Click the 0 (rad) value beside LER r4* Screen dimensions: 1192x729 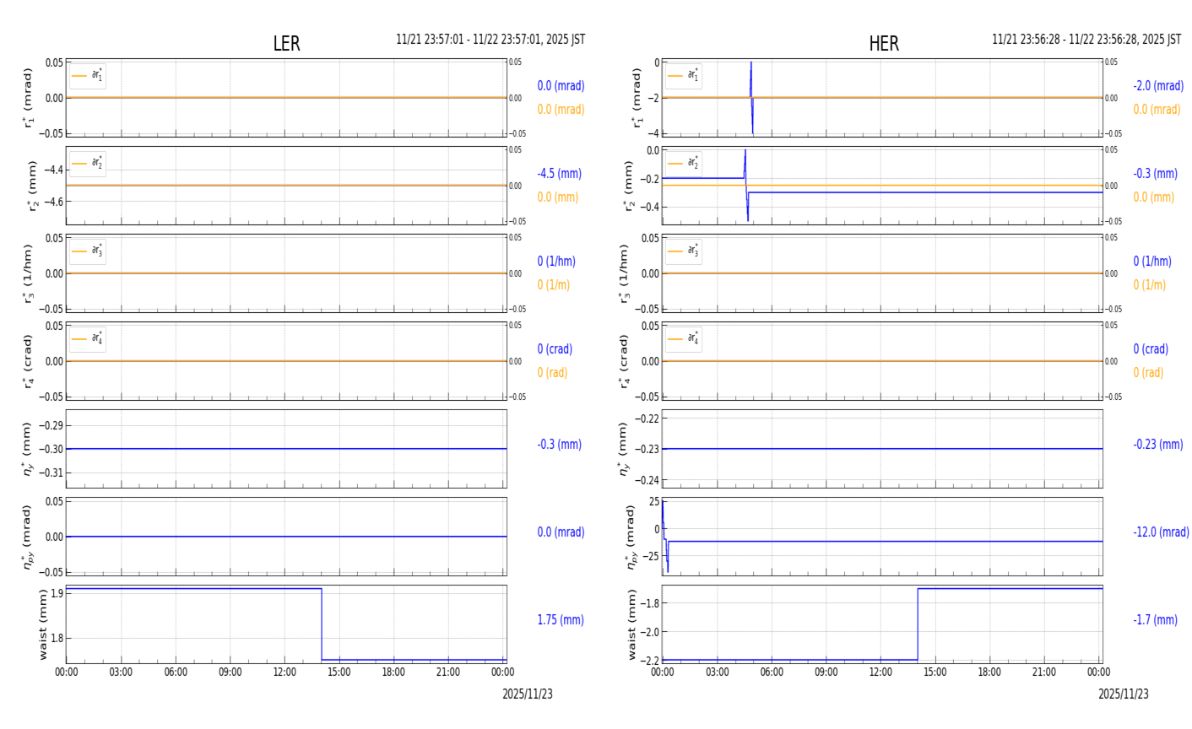coord(552,373)
